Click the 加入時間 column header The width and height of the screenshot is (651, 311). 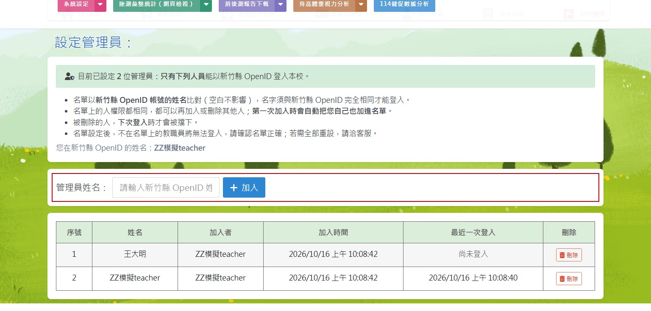(333, 232)
